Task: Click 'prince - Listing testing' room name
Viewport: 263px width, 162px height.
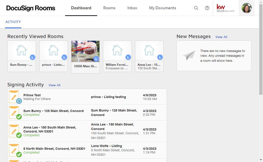Action: click(x=108, y=97)
